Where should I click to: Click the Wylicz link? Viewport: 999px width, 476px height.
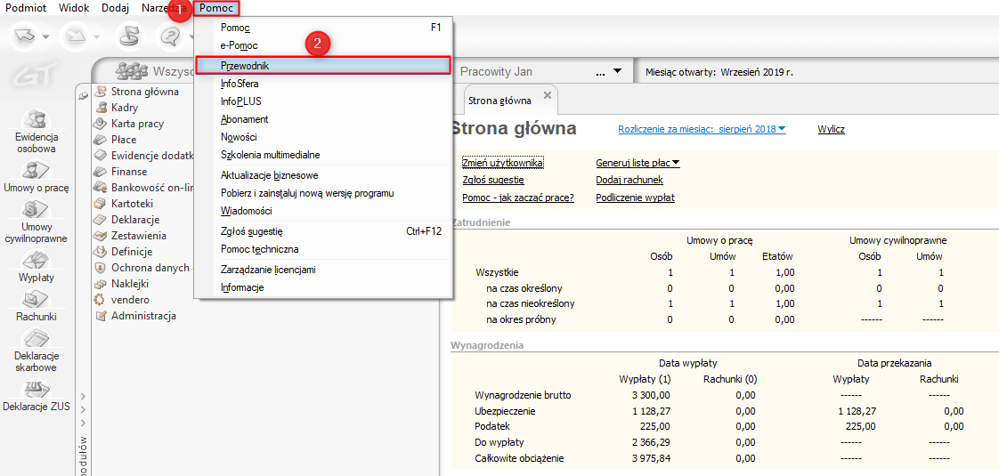coord(831,129)
